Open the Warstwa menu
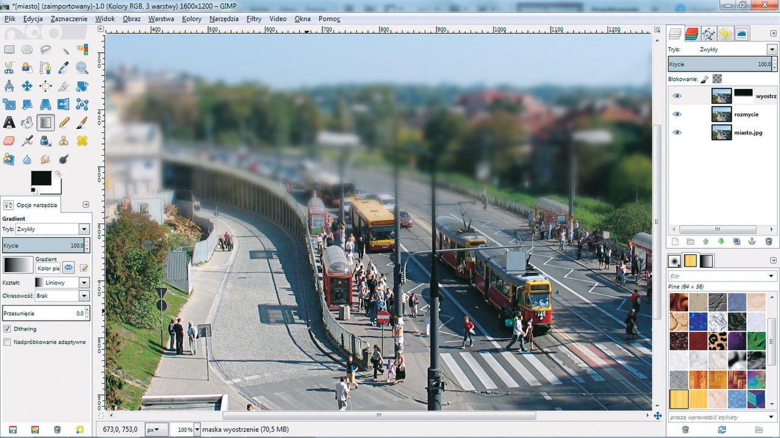The image size is (780, 438). [161, 19]
